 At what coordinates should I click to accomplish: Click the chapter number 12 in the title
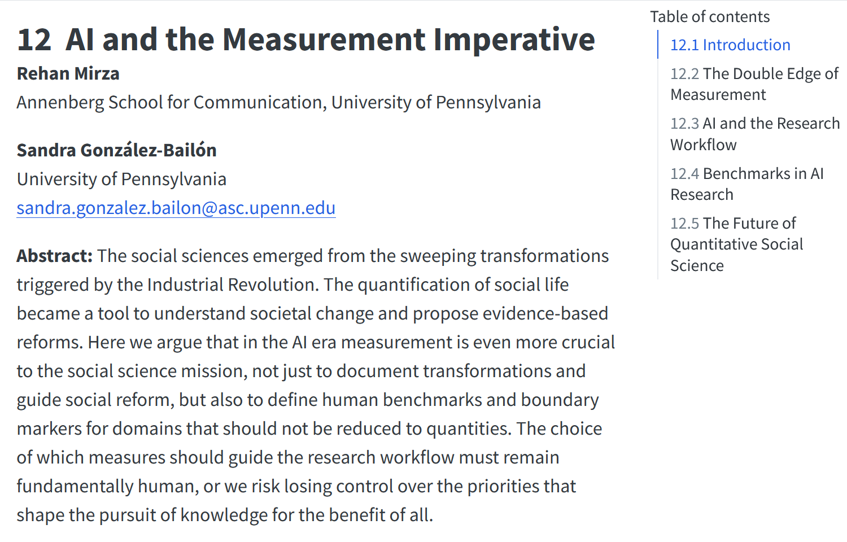(34, 40)
